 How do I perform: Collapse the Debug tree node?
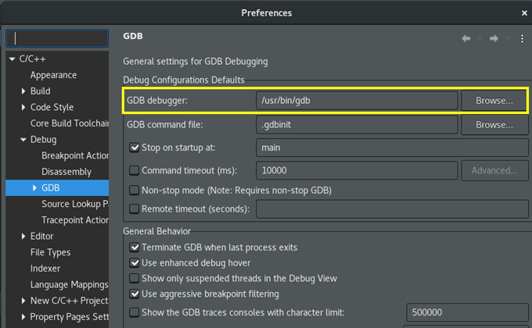(x=23, y=140)
